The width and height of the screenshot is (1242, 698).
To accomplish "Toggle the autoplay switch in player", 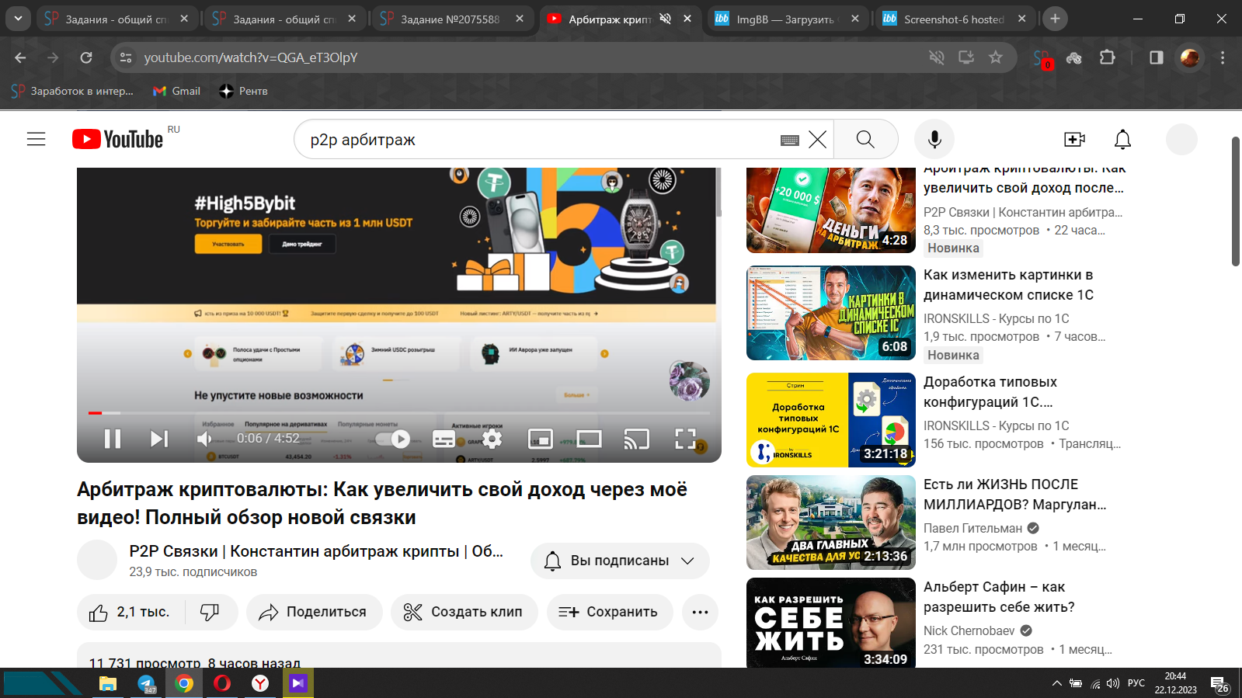I will point(392,439).
